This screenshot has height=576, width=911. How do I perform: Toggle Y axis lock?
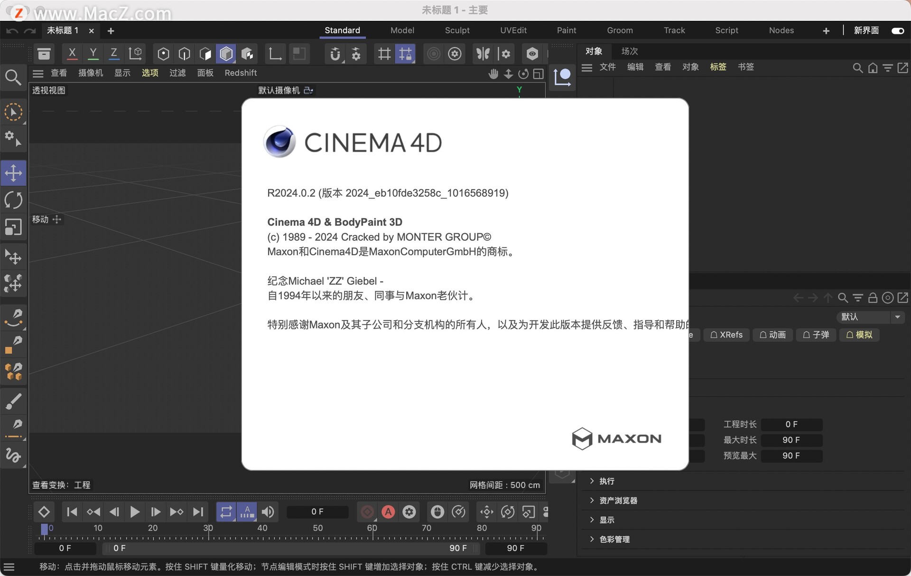[x=93, y=54]
